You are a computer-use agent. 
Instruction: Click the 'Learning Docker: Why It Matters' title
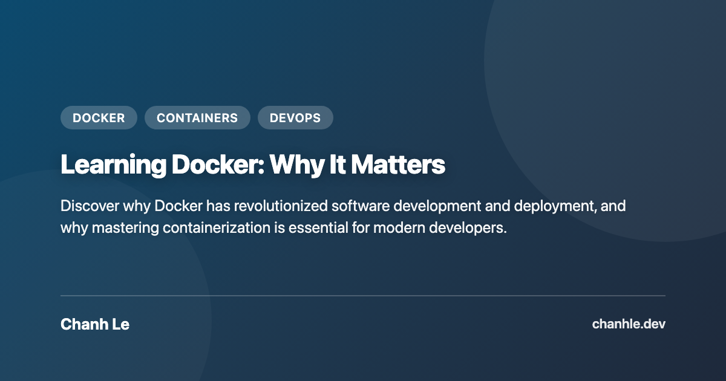coord(253,165)
